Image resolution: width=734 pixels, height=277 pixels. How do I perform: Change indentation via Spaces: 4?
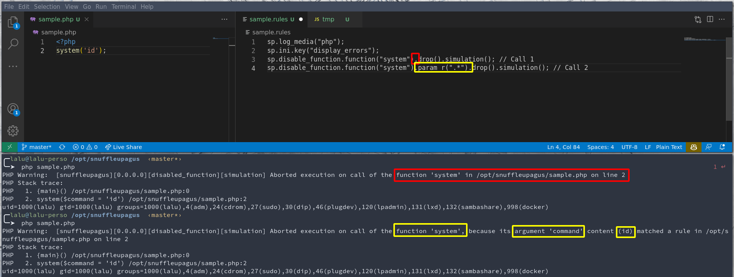[x=601, y=147]
